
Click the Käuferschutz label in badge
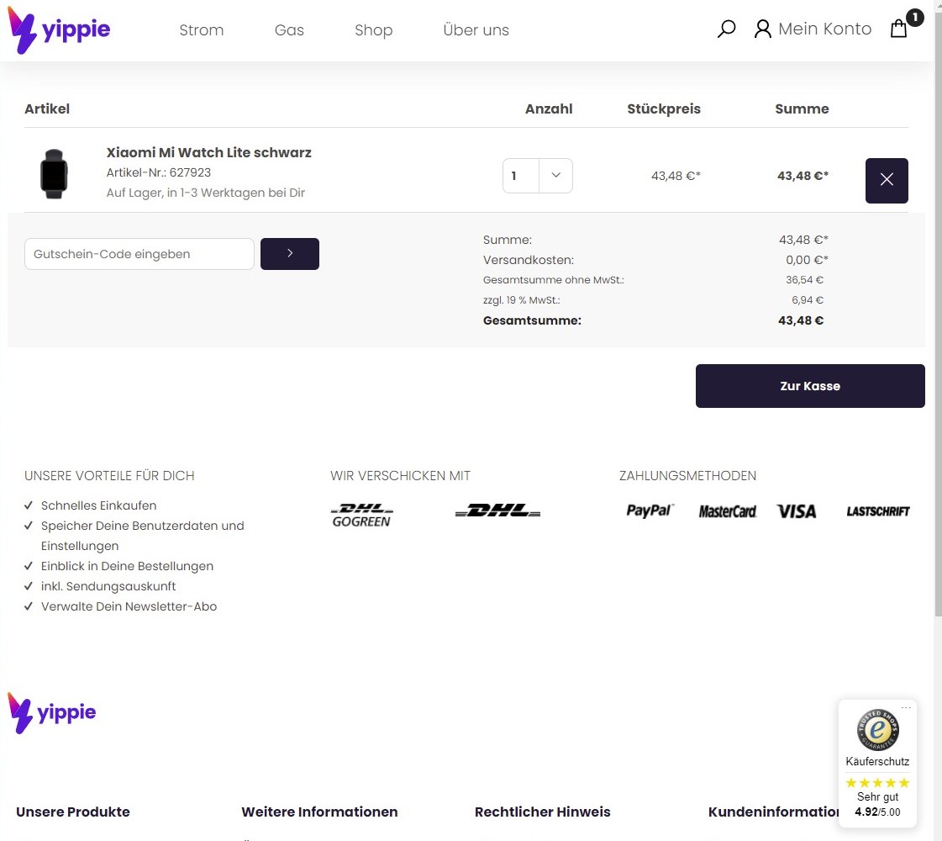click(877, 762)
